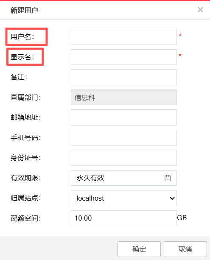
Task: Click the 取消 button
Action: point(185,249)
